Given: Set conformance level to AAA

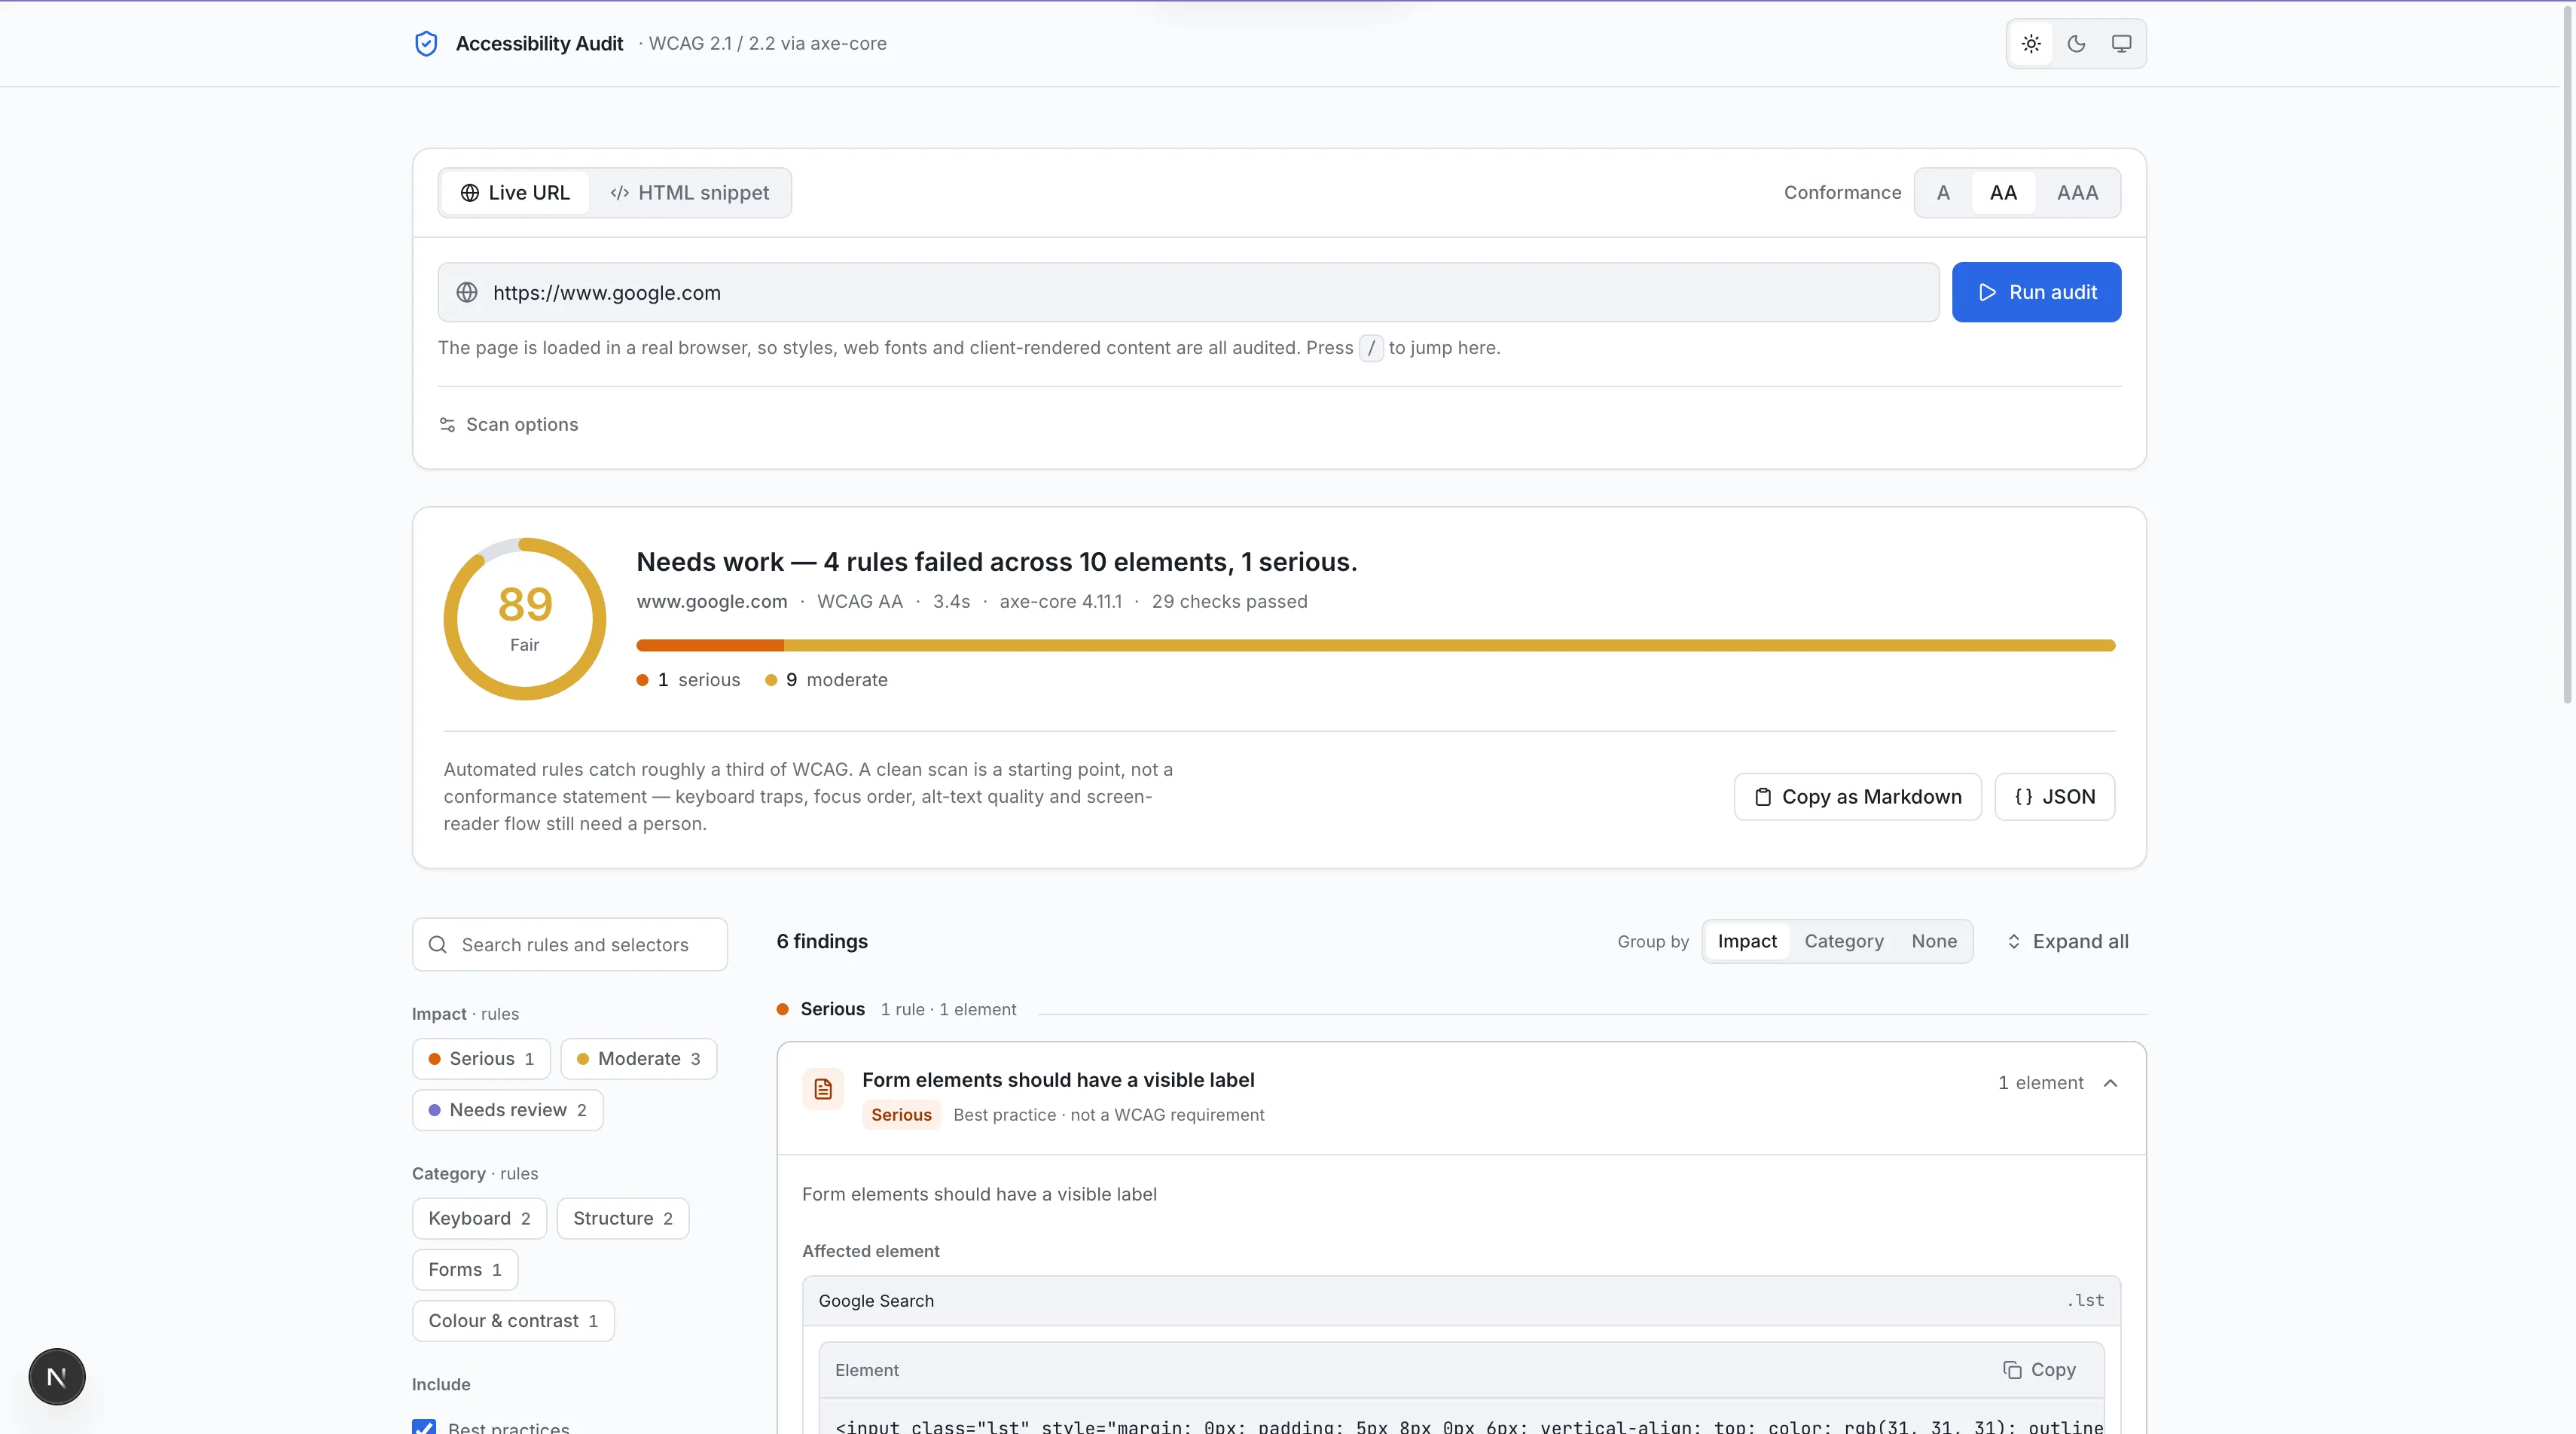Looking at the screenshot, I should (2077, 193).
